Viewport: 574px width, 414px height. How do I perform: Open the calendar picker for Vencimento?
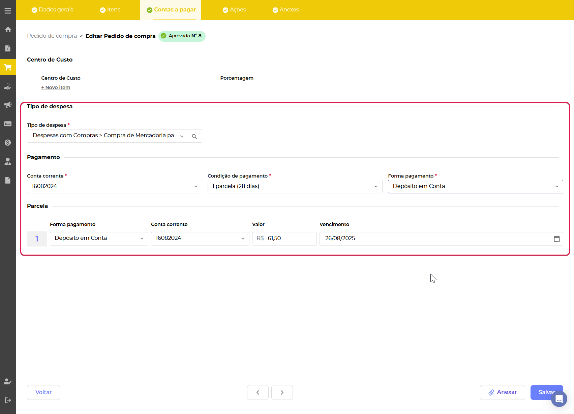point(556,239)
